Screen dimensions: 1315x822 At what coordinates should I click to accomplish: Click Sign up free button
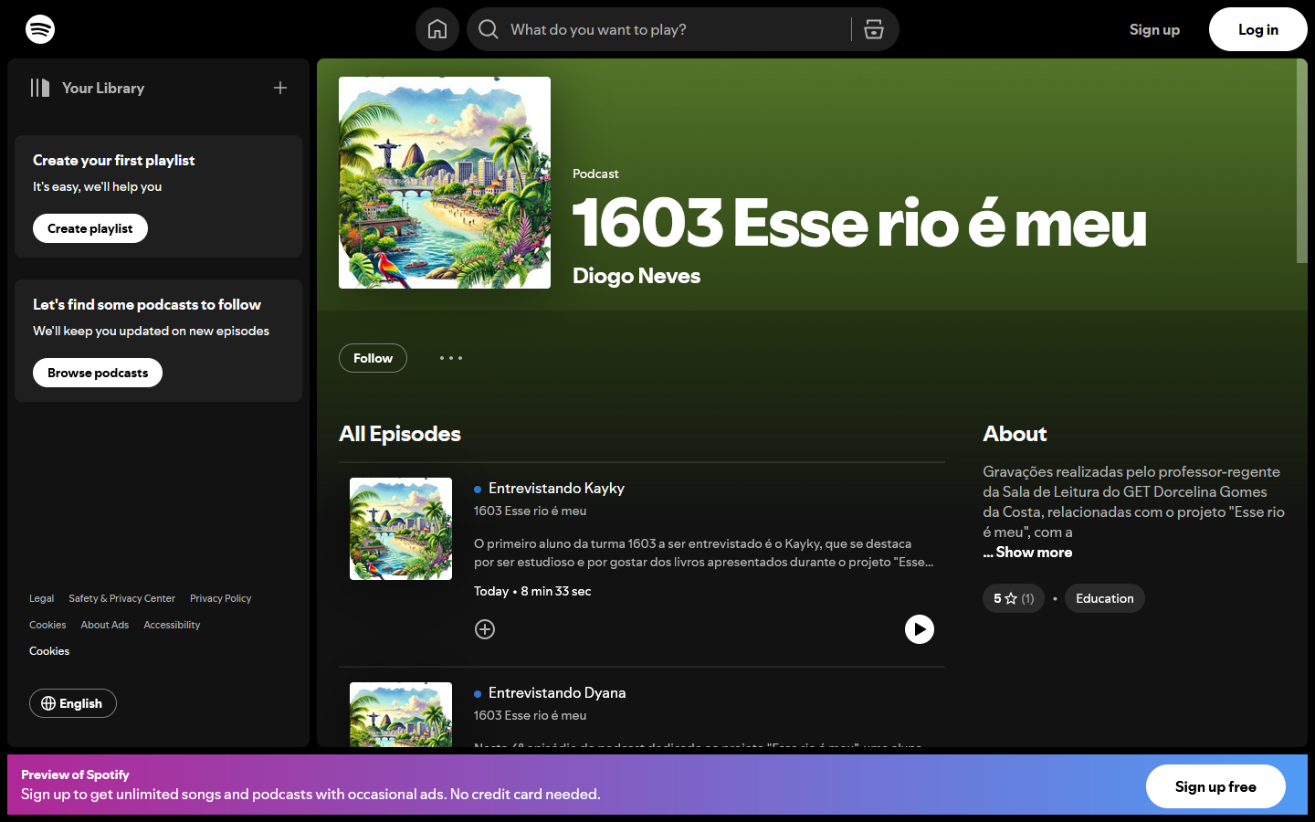[x=1215, y=786]
